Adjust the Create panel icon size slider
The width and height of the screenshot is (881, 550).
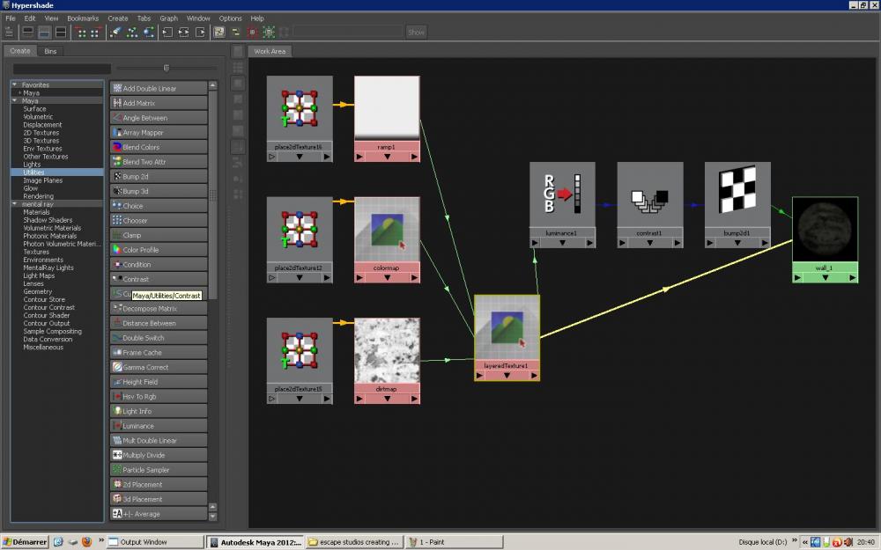point(166,68)
